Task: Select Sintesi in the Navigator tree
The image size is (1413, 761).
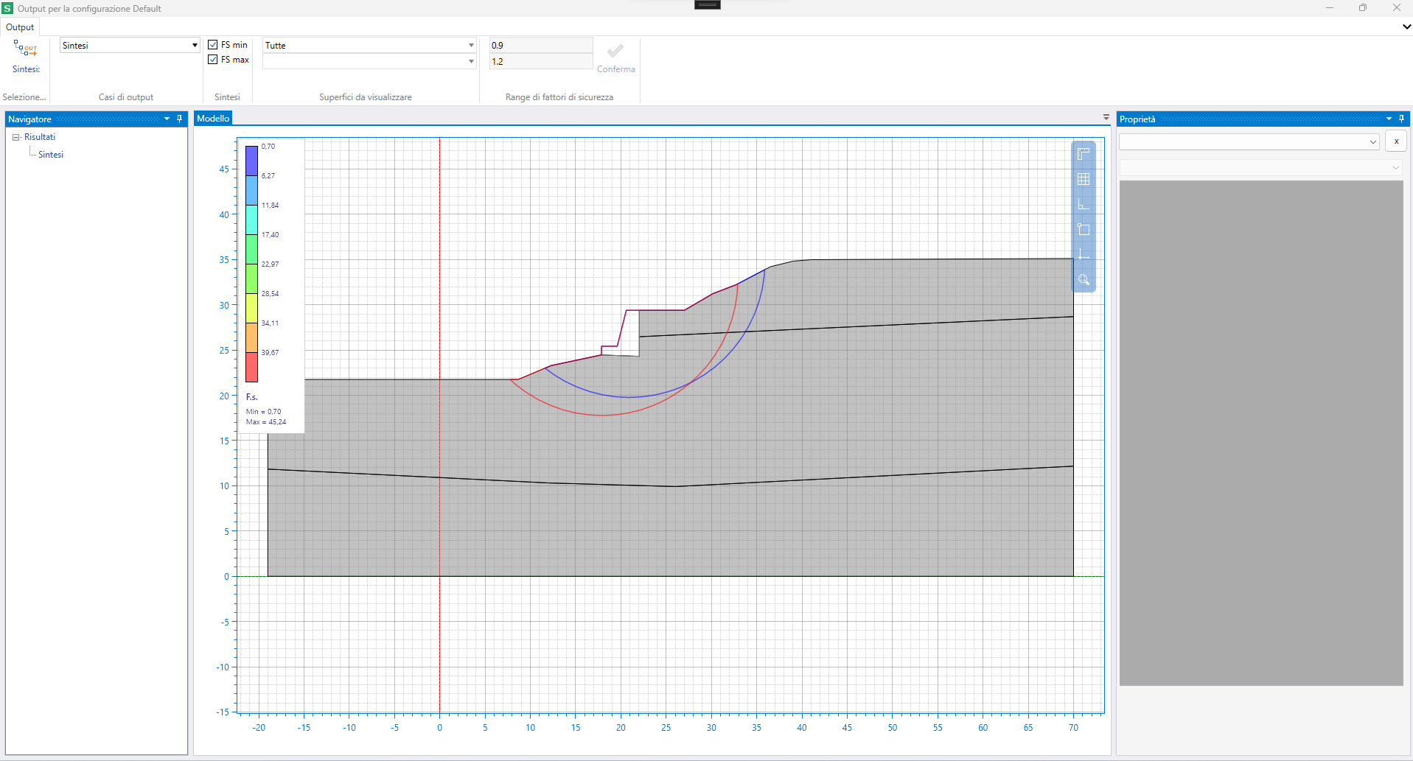Action: [x=51, y=155]
